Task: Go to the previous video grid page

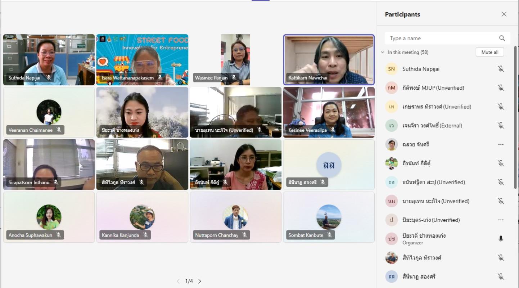Action: click(178, 281)
